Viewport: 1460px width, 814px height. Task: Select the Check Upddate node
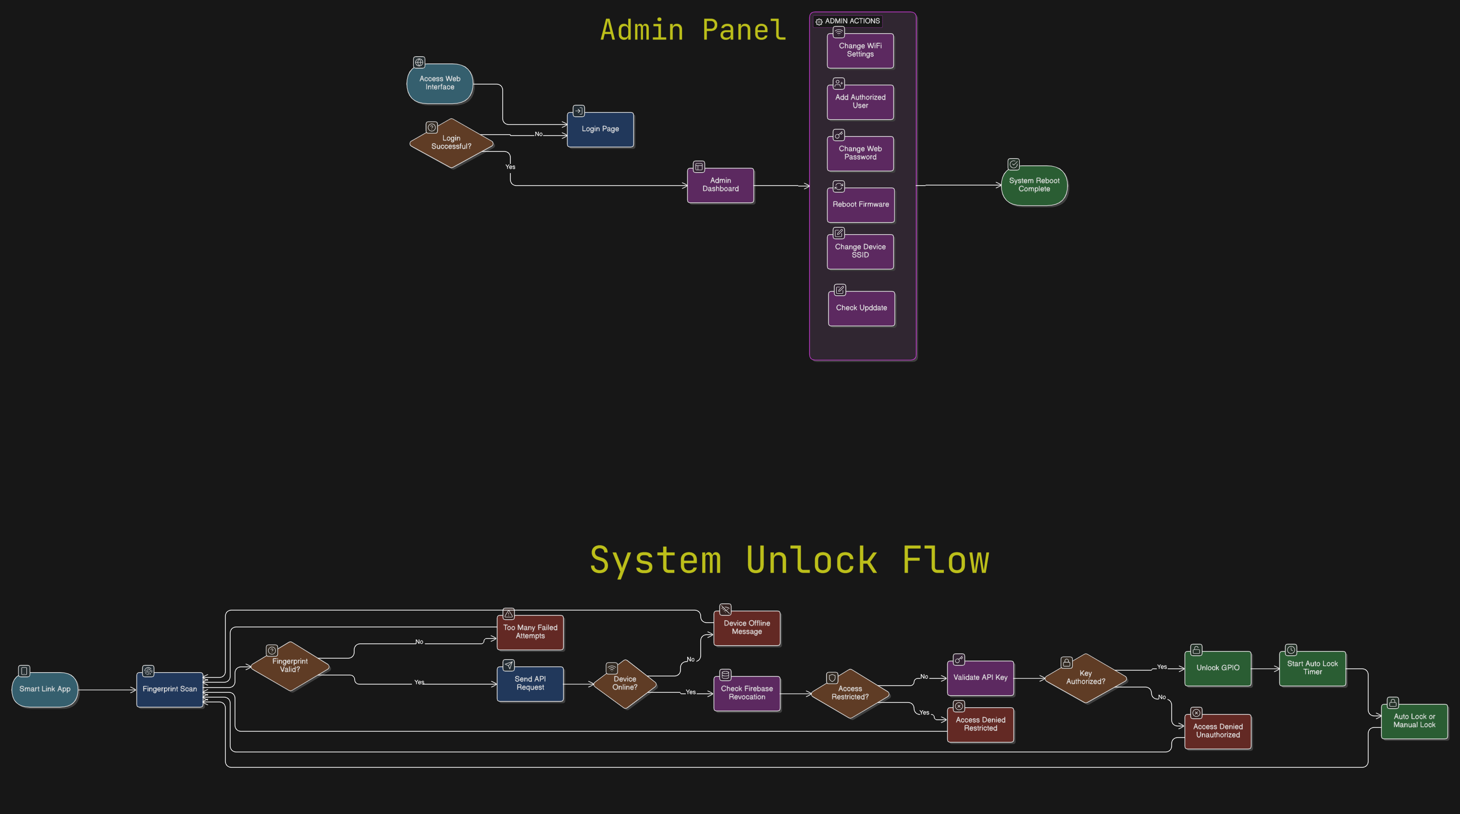coord(862,308)
